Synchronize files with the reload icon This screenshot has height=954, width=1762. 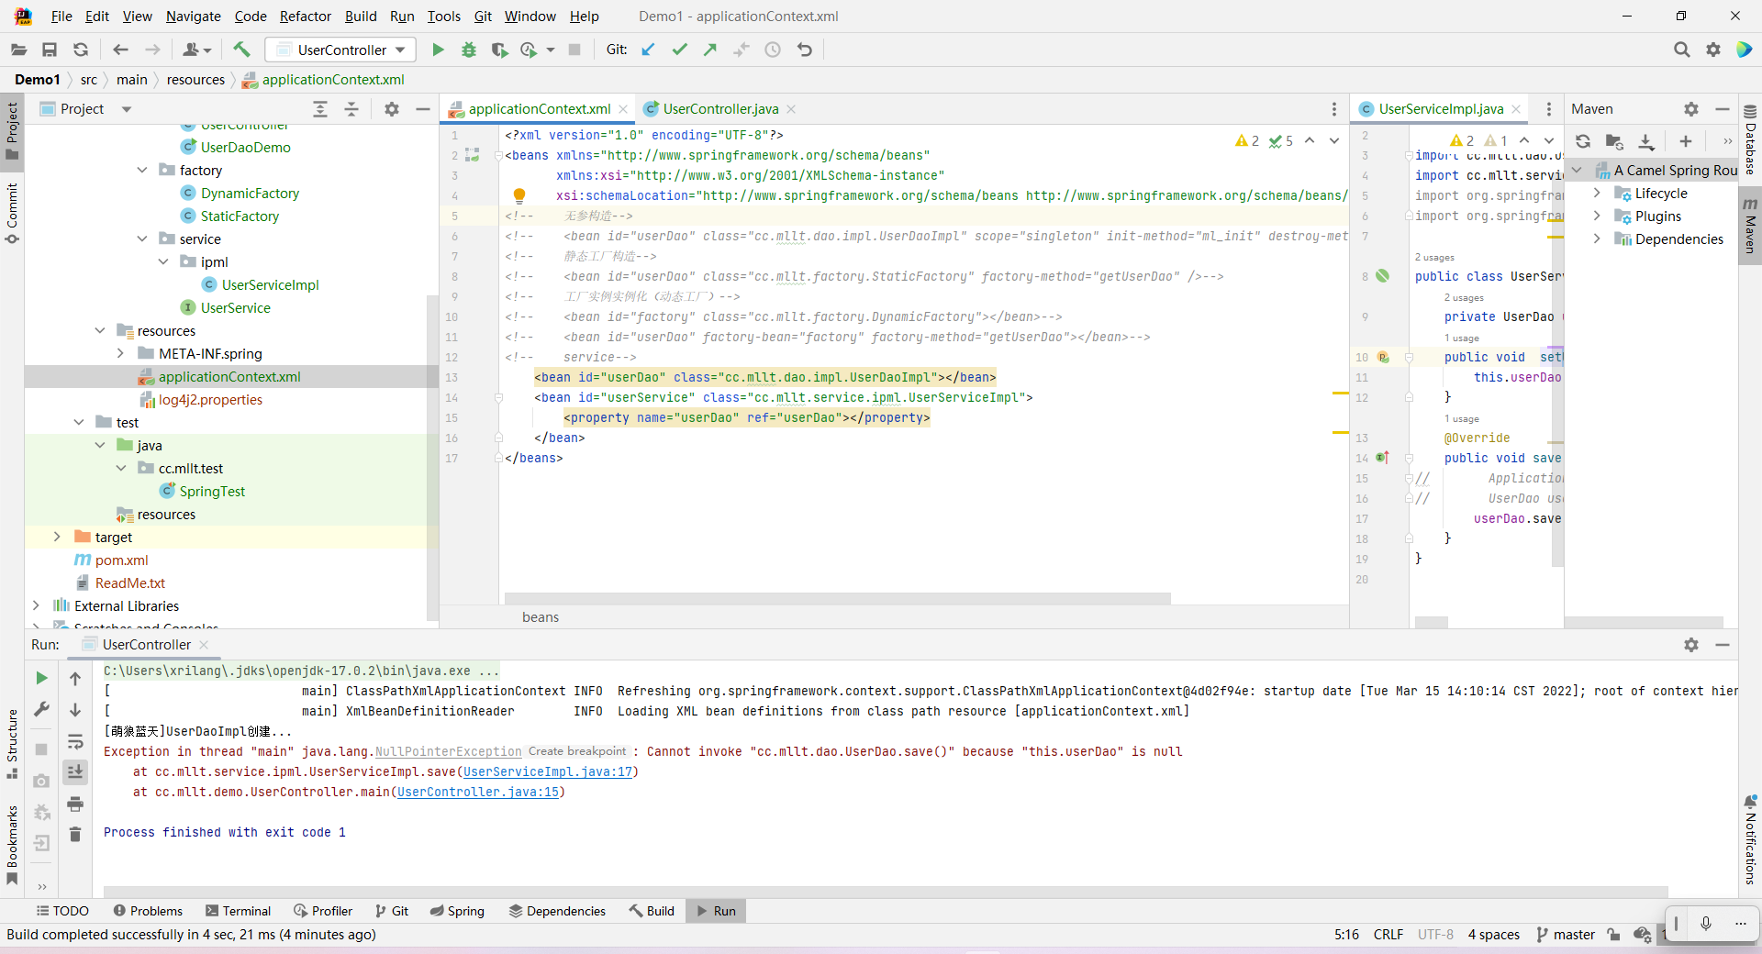tap(81, 50)
